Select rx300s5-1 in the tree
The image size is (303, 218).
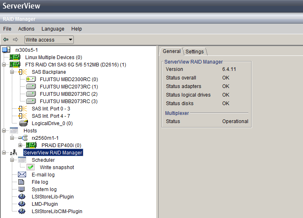[27, 50]
